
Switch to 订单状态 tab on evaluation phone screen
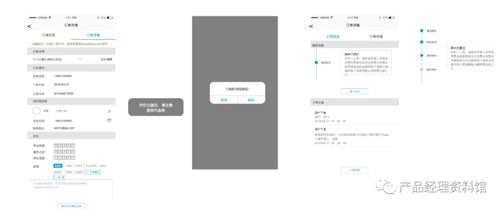click(49, 35)
